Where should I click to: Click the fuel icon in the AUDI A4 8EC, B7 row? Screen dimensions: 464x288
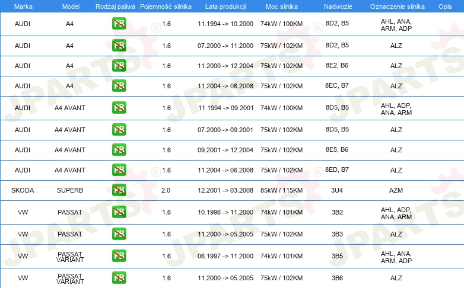(x=119, y=85)
